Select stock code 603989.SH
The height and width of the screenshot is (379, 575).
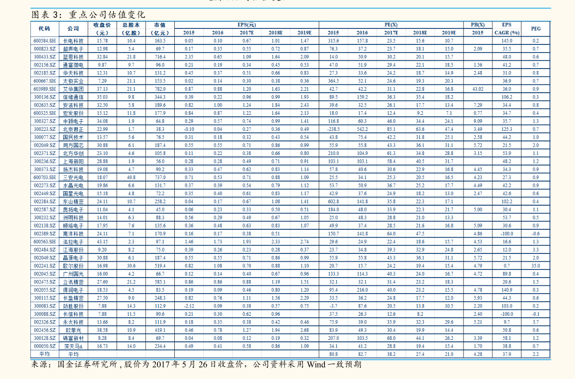[x=44, y=89]
